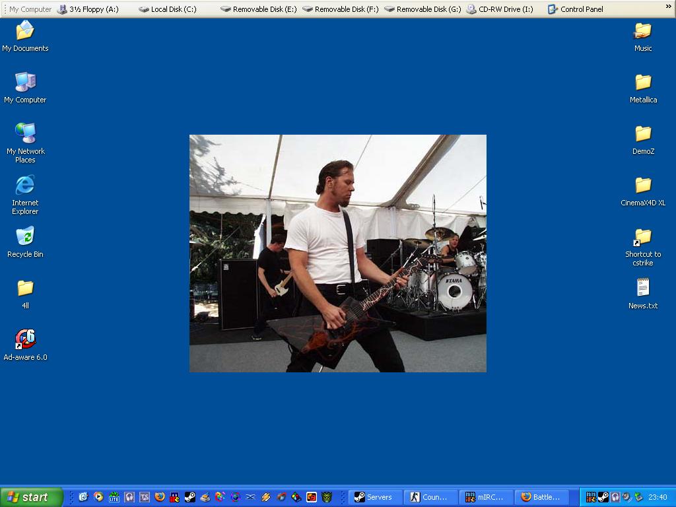676x507 pixels.
Task: Click Show Desktop in Quick Launch
Action: (83, 497)
